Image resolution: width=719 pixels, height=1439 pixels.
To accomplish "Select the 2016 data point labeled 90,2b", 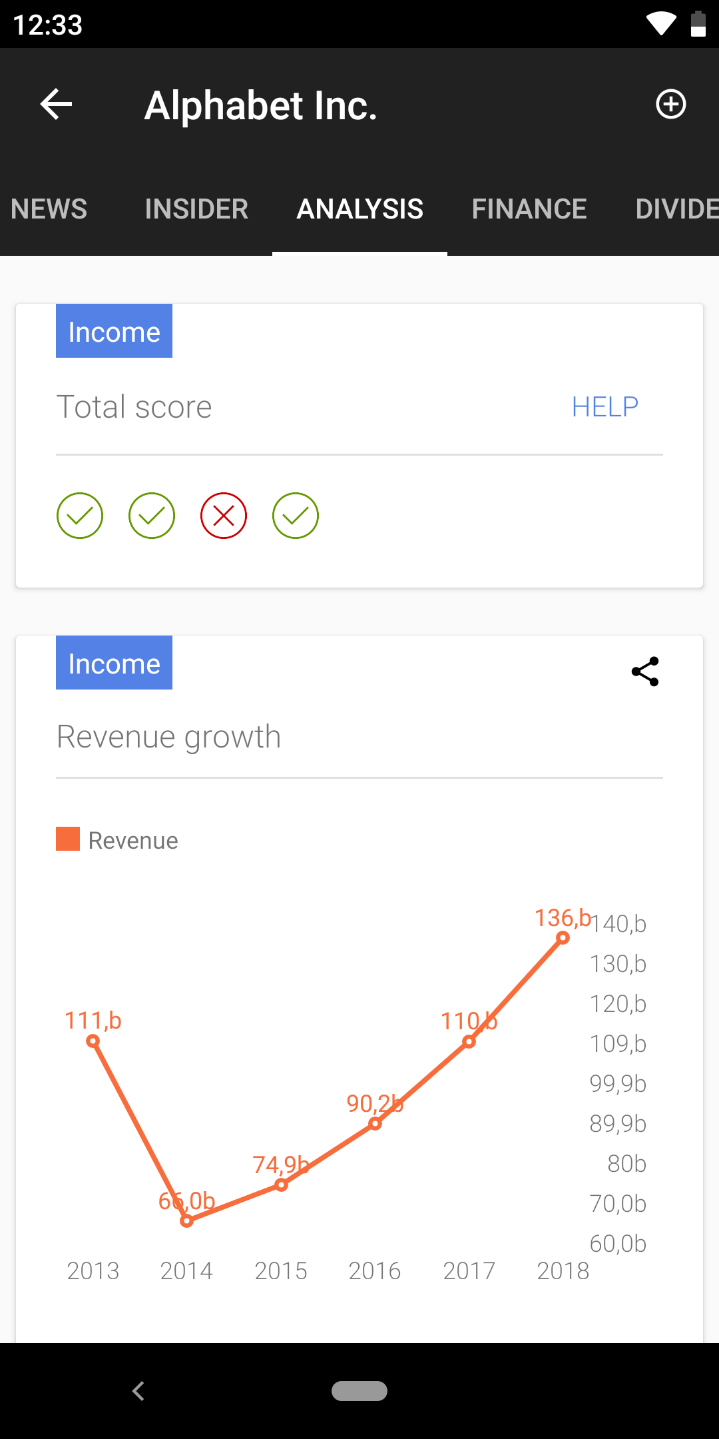I will pos(375,1124).
